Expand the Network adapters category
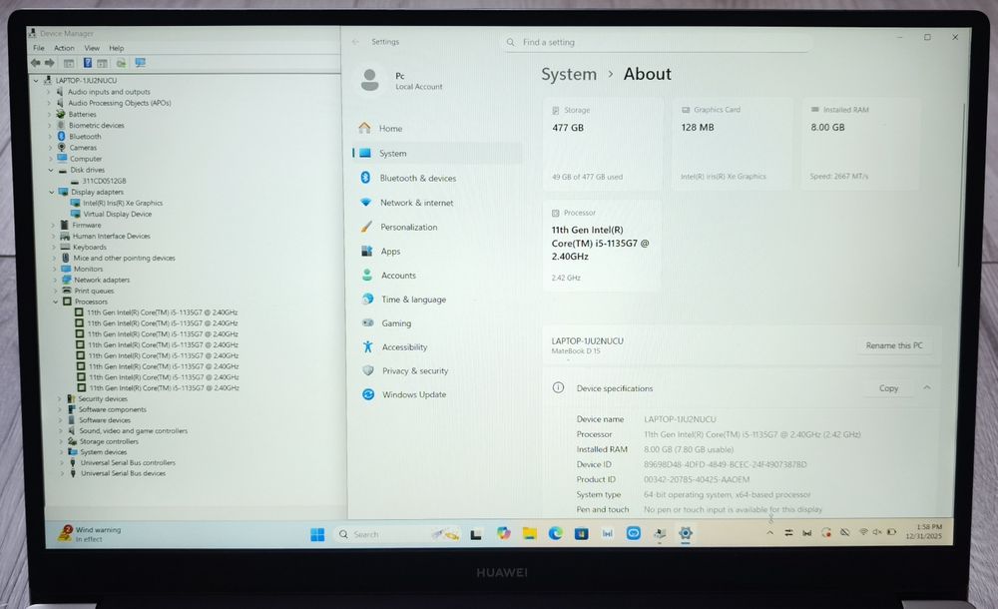 tap(55, 280)
